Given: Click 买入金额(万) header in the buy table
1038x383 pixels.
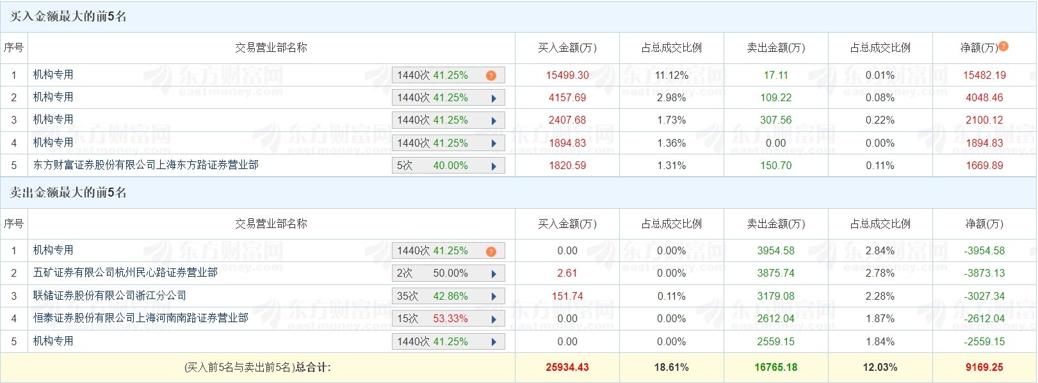Looking at the screenshot, I should pos(567,48).
